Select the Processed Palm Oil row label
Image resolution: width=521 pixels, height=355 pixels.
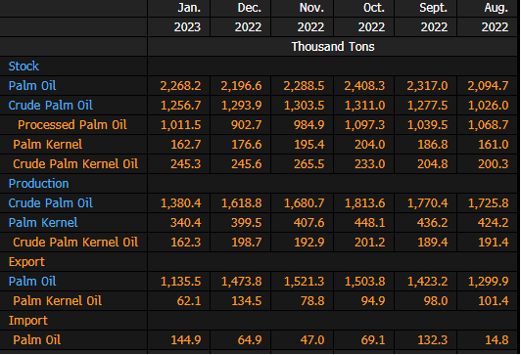point(72,125)
